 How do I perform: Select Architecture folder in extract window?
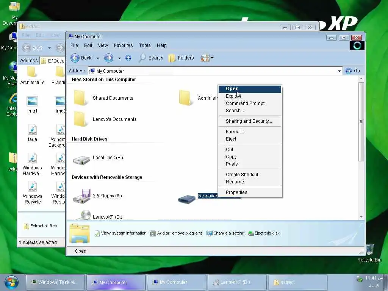(33, 75)
